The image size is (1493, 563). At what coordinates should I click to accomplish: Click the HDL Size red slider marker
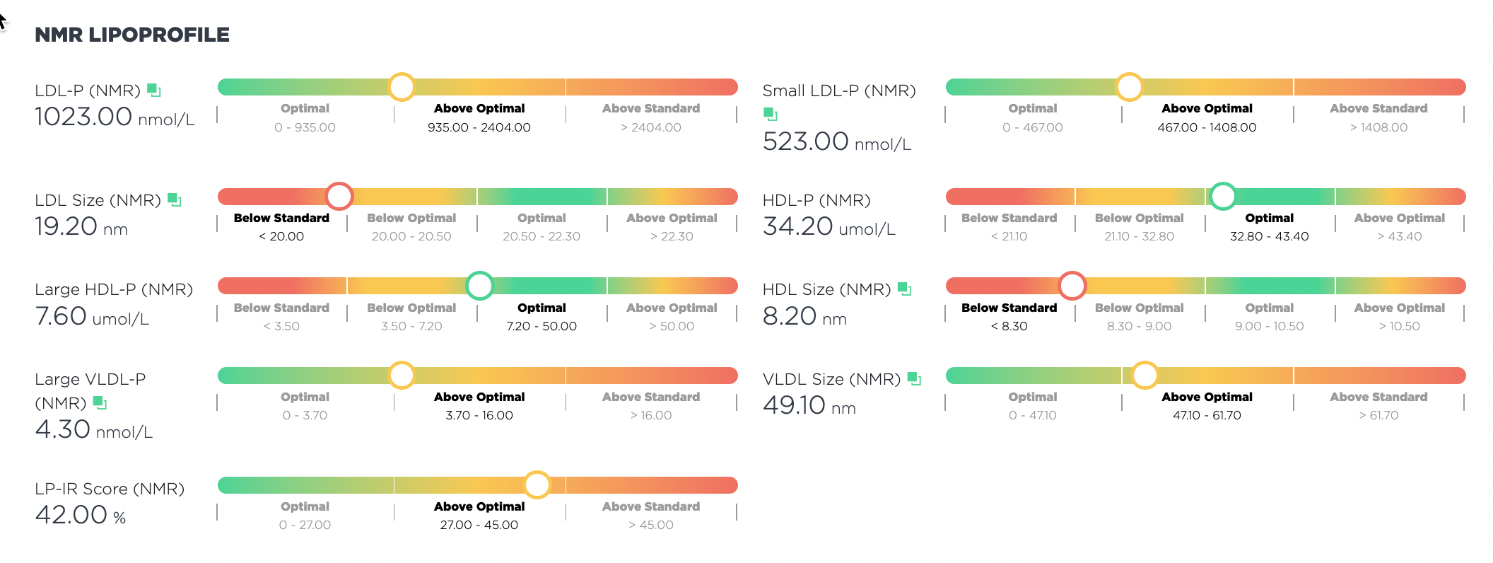point(1072,285)
